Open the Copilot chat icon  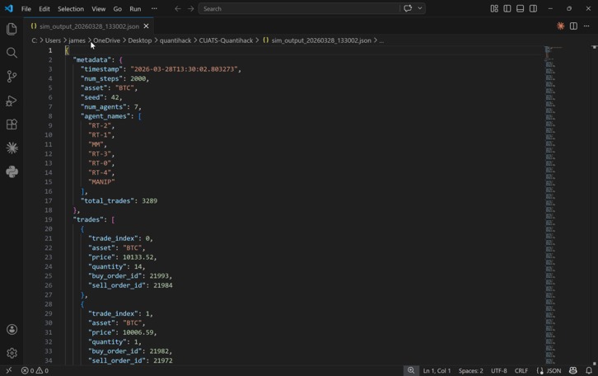point(408,8)
